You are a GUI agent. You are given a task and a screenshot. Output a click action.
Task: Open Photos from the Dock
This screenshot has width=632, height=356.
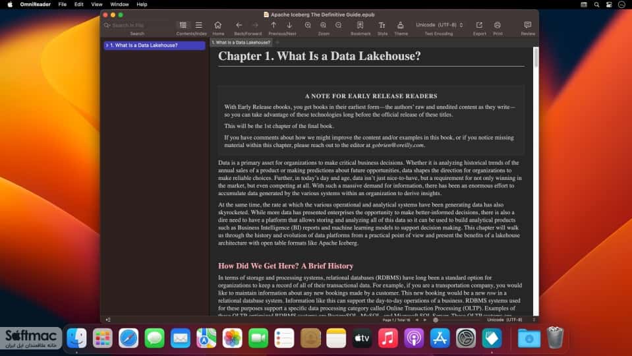tap(232, 338)
